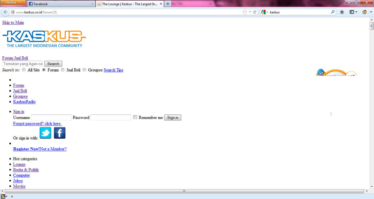Open the Bookmarks menu button
374x199 pixels.
pos(353,12)
